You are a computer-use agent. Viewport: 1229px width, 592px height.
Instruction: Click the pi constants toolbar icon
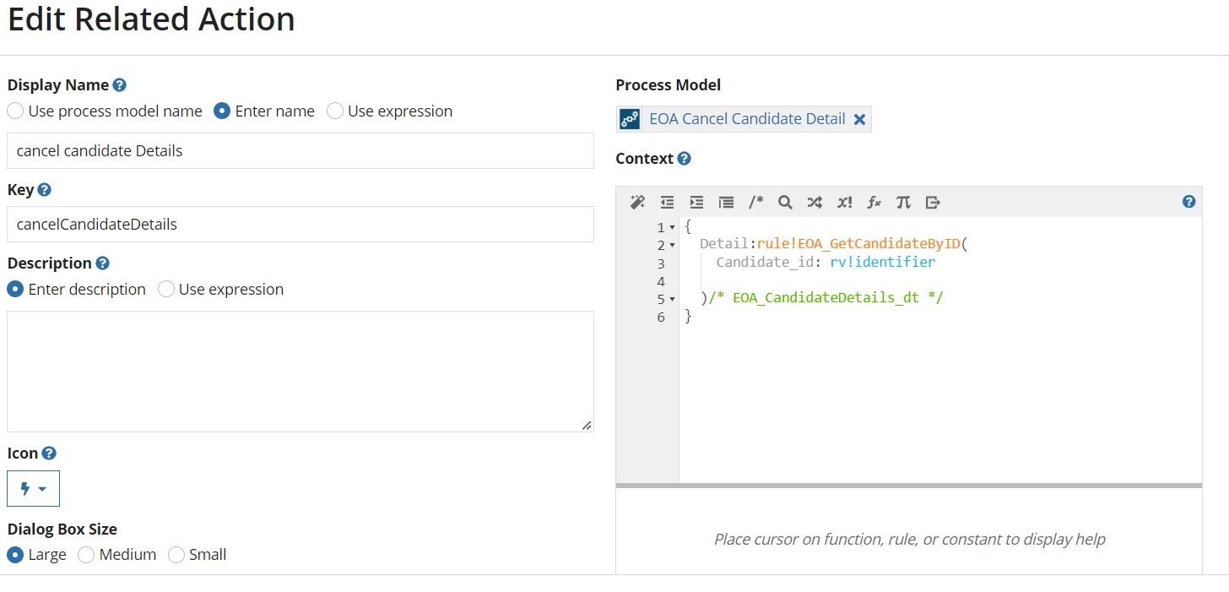pyautogui.click(x=903, y=202)
